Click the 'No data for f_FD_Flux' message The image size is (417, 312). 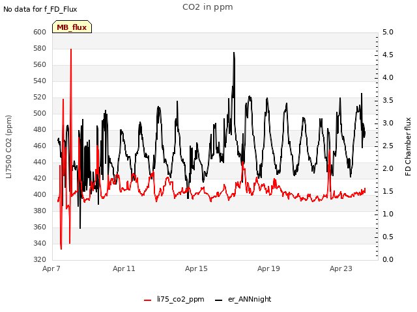click(40, 9)
